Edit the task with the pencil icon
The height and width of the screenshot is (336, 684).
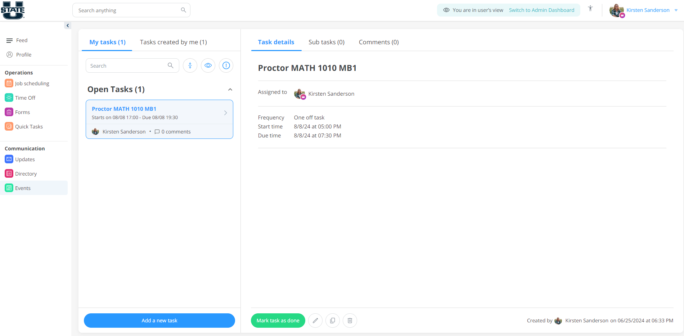pyautogui.click(x=315, y=321)
